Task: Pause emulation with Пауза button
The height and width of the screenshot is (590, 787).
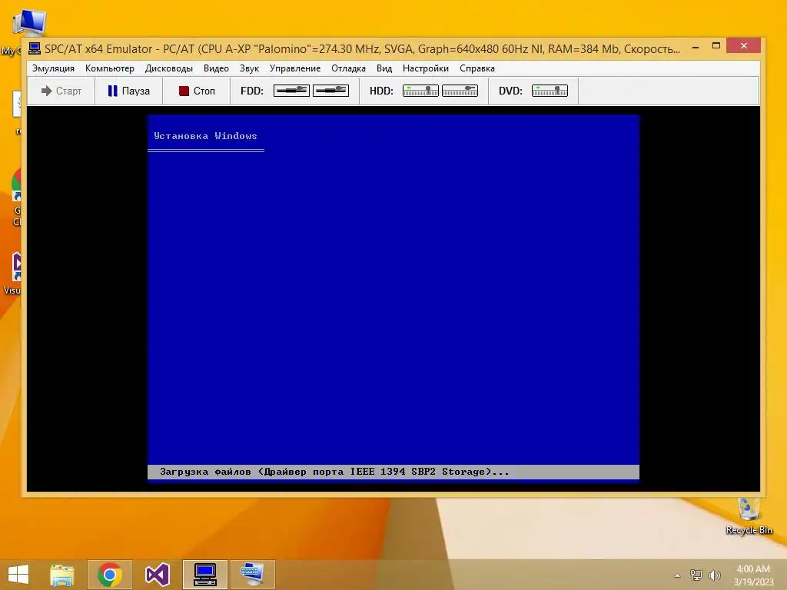Action: (128, 91)
